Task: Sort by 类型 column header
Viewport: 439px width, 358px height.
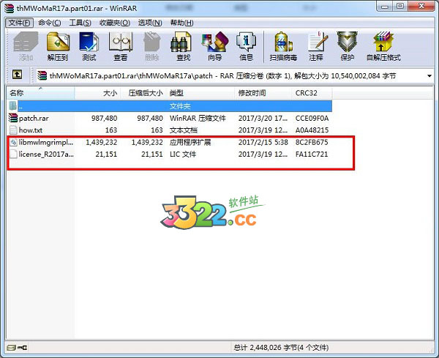Action: (200, 93)
